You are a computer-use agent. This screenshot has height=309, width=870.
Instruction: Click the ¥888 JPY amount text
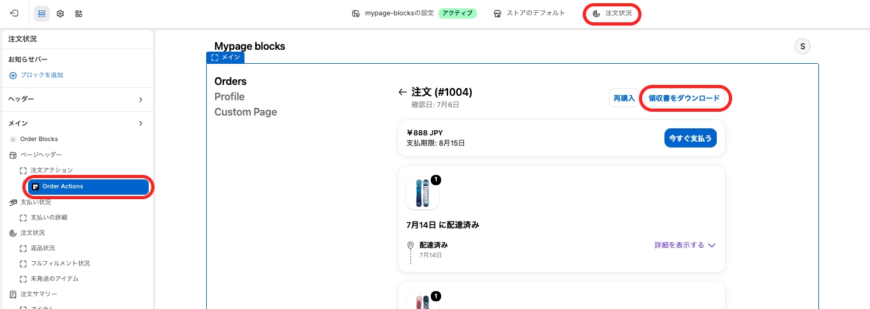[x=424, y=133]
